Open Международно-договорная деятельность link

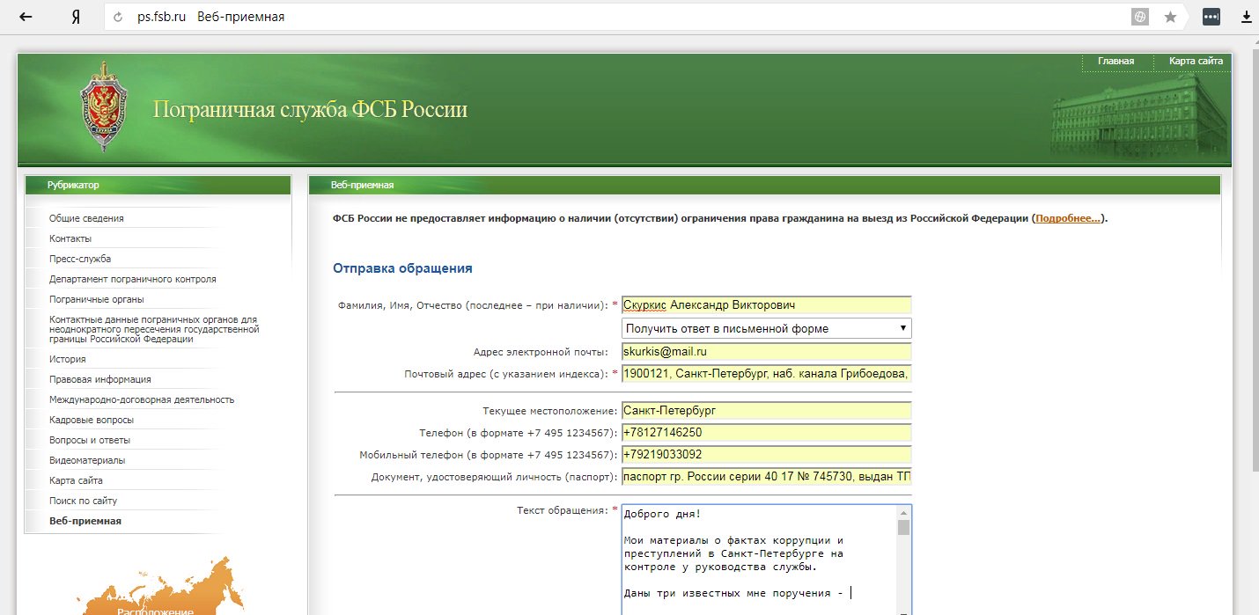(142, 399)
